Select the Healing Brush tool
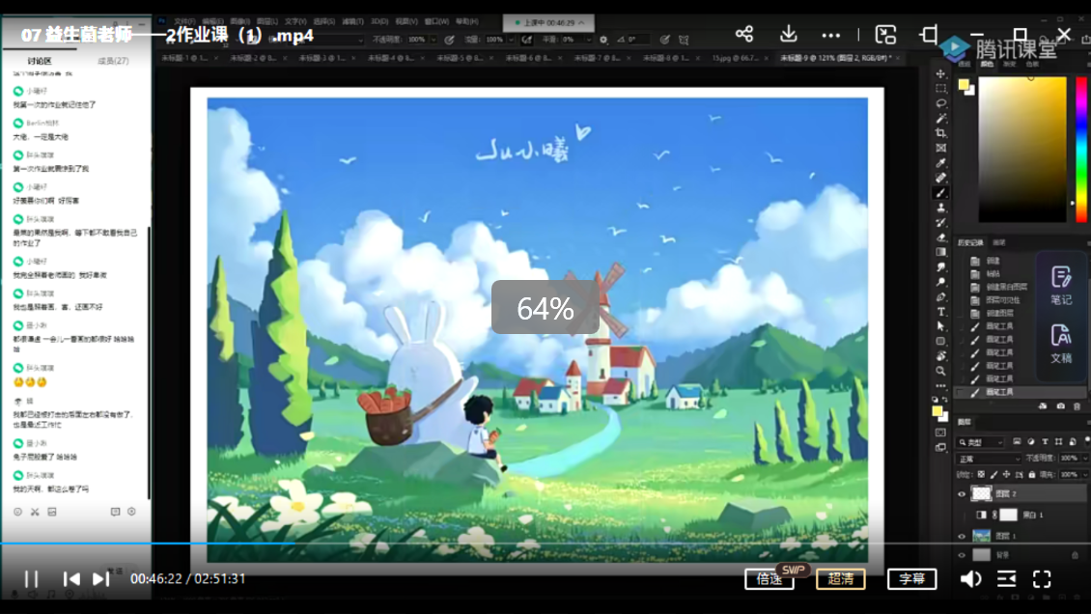1091x614 pixels. pos(940,178)
